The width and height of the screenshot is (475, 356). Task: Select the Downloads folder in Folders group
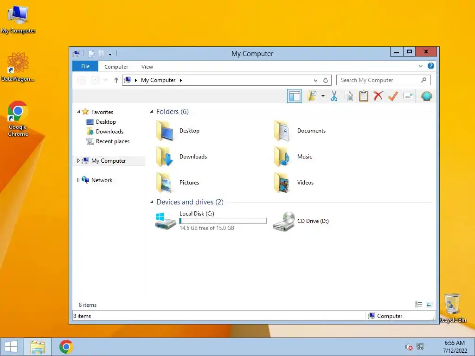(x=165, y=157)
